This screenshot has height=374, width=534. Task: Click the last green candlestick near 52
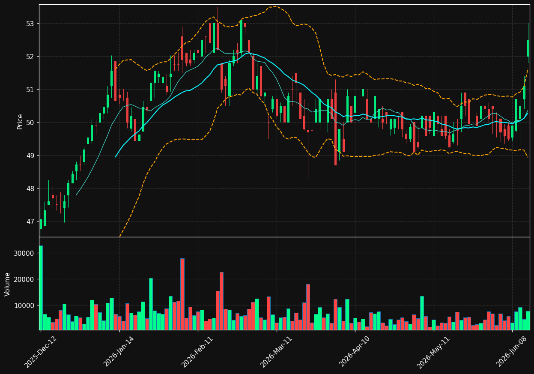pyautogui.click(x=528, y=48)
